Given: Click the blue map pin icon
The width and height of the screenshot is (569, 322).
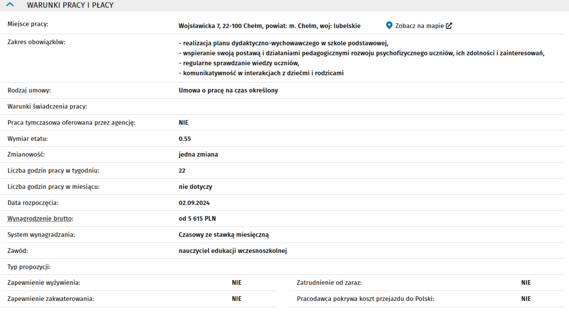Looking at the screenshot, I should tap(389, 25).
